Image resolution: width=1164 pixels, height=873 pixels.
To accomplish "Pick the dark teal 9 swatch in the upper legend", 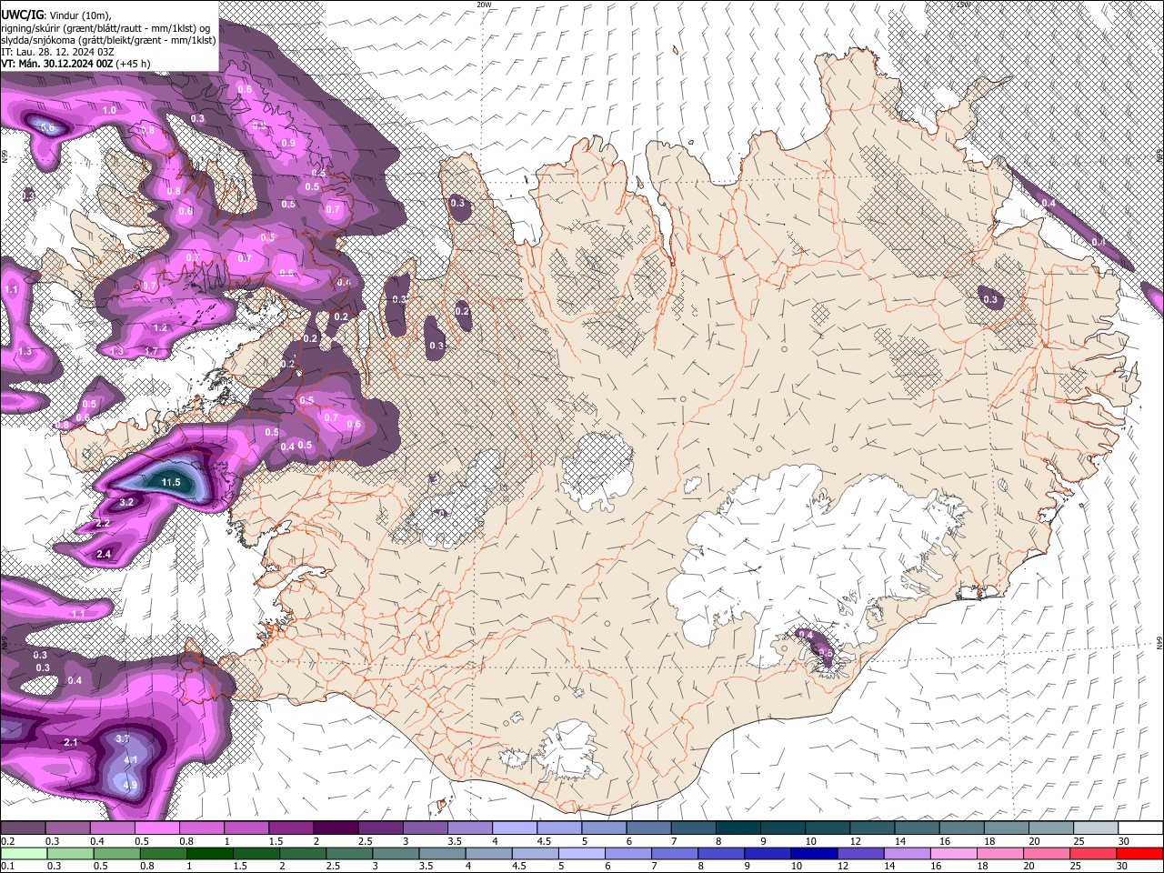I will pyautogui.click(x=783, y=828).
